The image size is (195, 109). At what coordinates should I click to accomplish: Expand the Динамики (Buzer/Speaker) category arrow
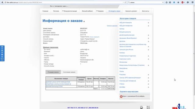148,38
